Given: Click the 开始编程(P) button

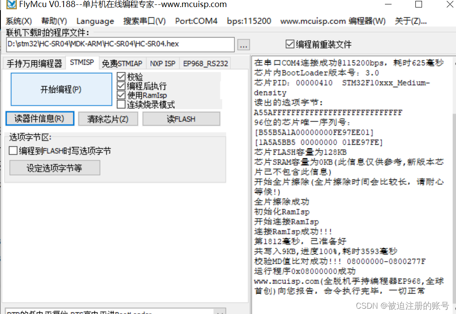Looking at the screenshot, I should tap(61, 89).
